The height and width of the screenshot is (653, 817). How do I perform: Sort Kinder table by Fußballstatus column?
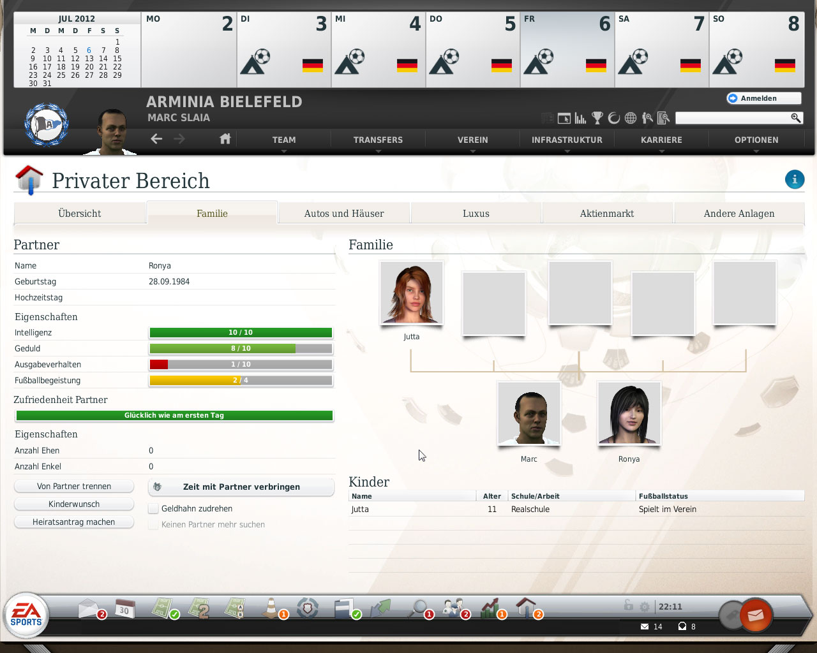pyautogui.click(x=720, y=495)
